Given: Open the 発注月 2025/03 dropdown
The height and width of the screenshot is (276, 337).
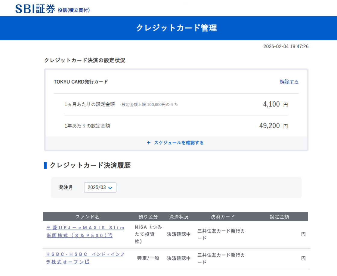Looking at the screenshot, I should (100, 187).
